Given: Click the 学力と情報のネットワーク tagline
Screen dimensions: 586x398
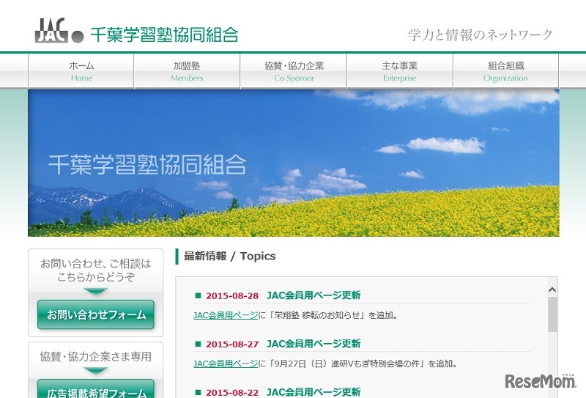Looking at the screenshot, I should click(480, 34).
